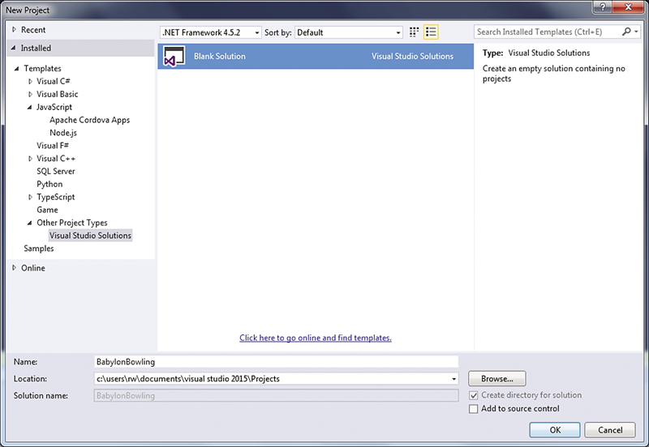Click the Visual C++ label

56,159
